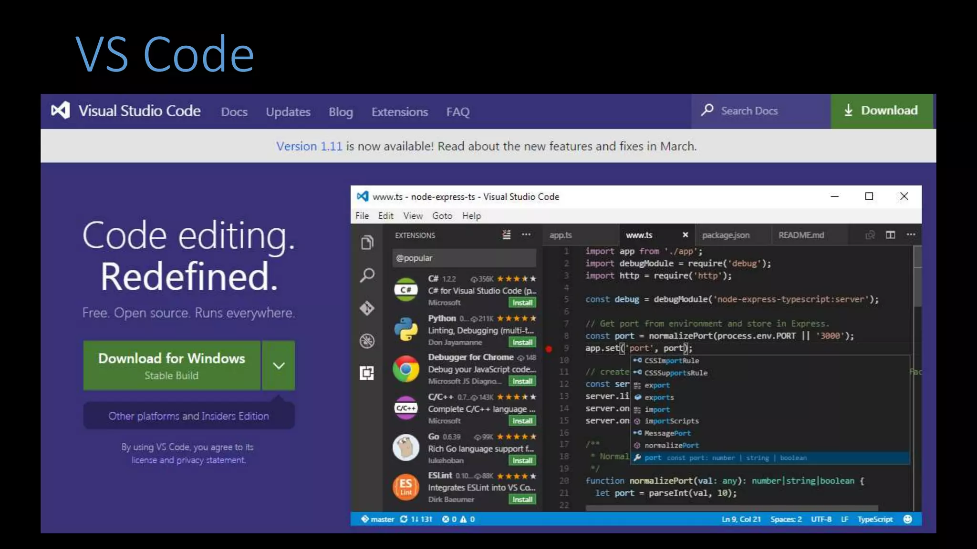Open the Help menu
Image resolution: width=977 pixels, height=549 pixels.
471,216
